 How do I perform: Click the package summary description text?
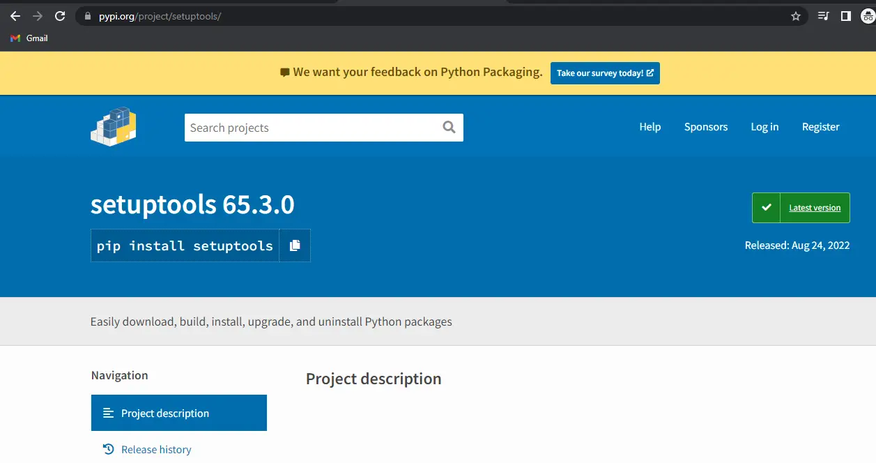[271, 321]
